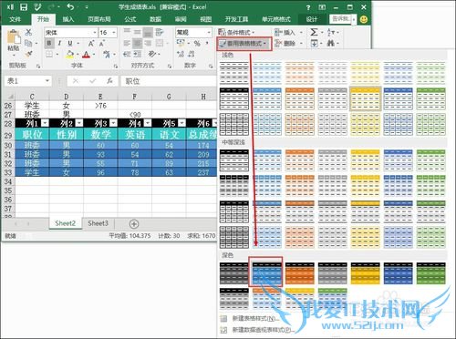Image resolution: width=456 pixels, height=339 pixels.
Task: Click the AutoSum sigma icon
Action: point(314,32)
